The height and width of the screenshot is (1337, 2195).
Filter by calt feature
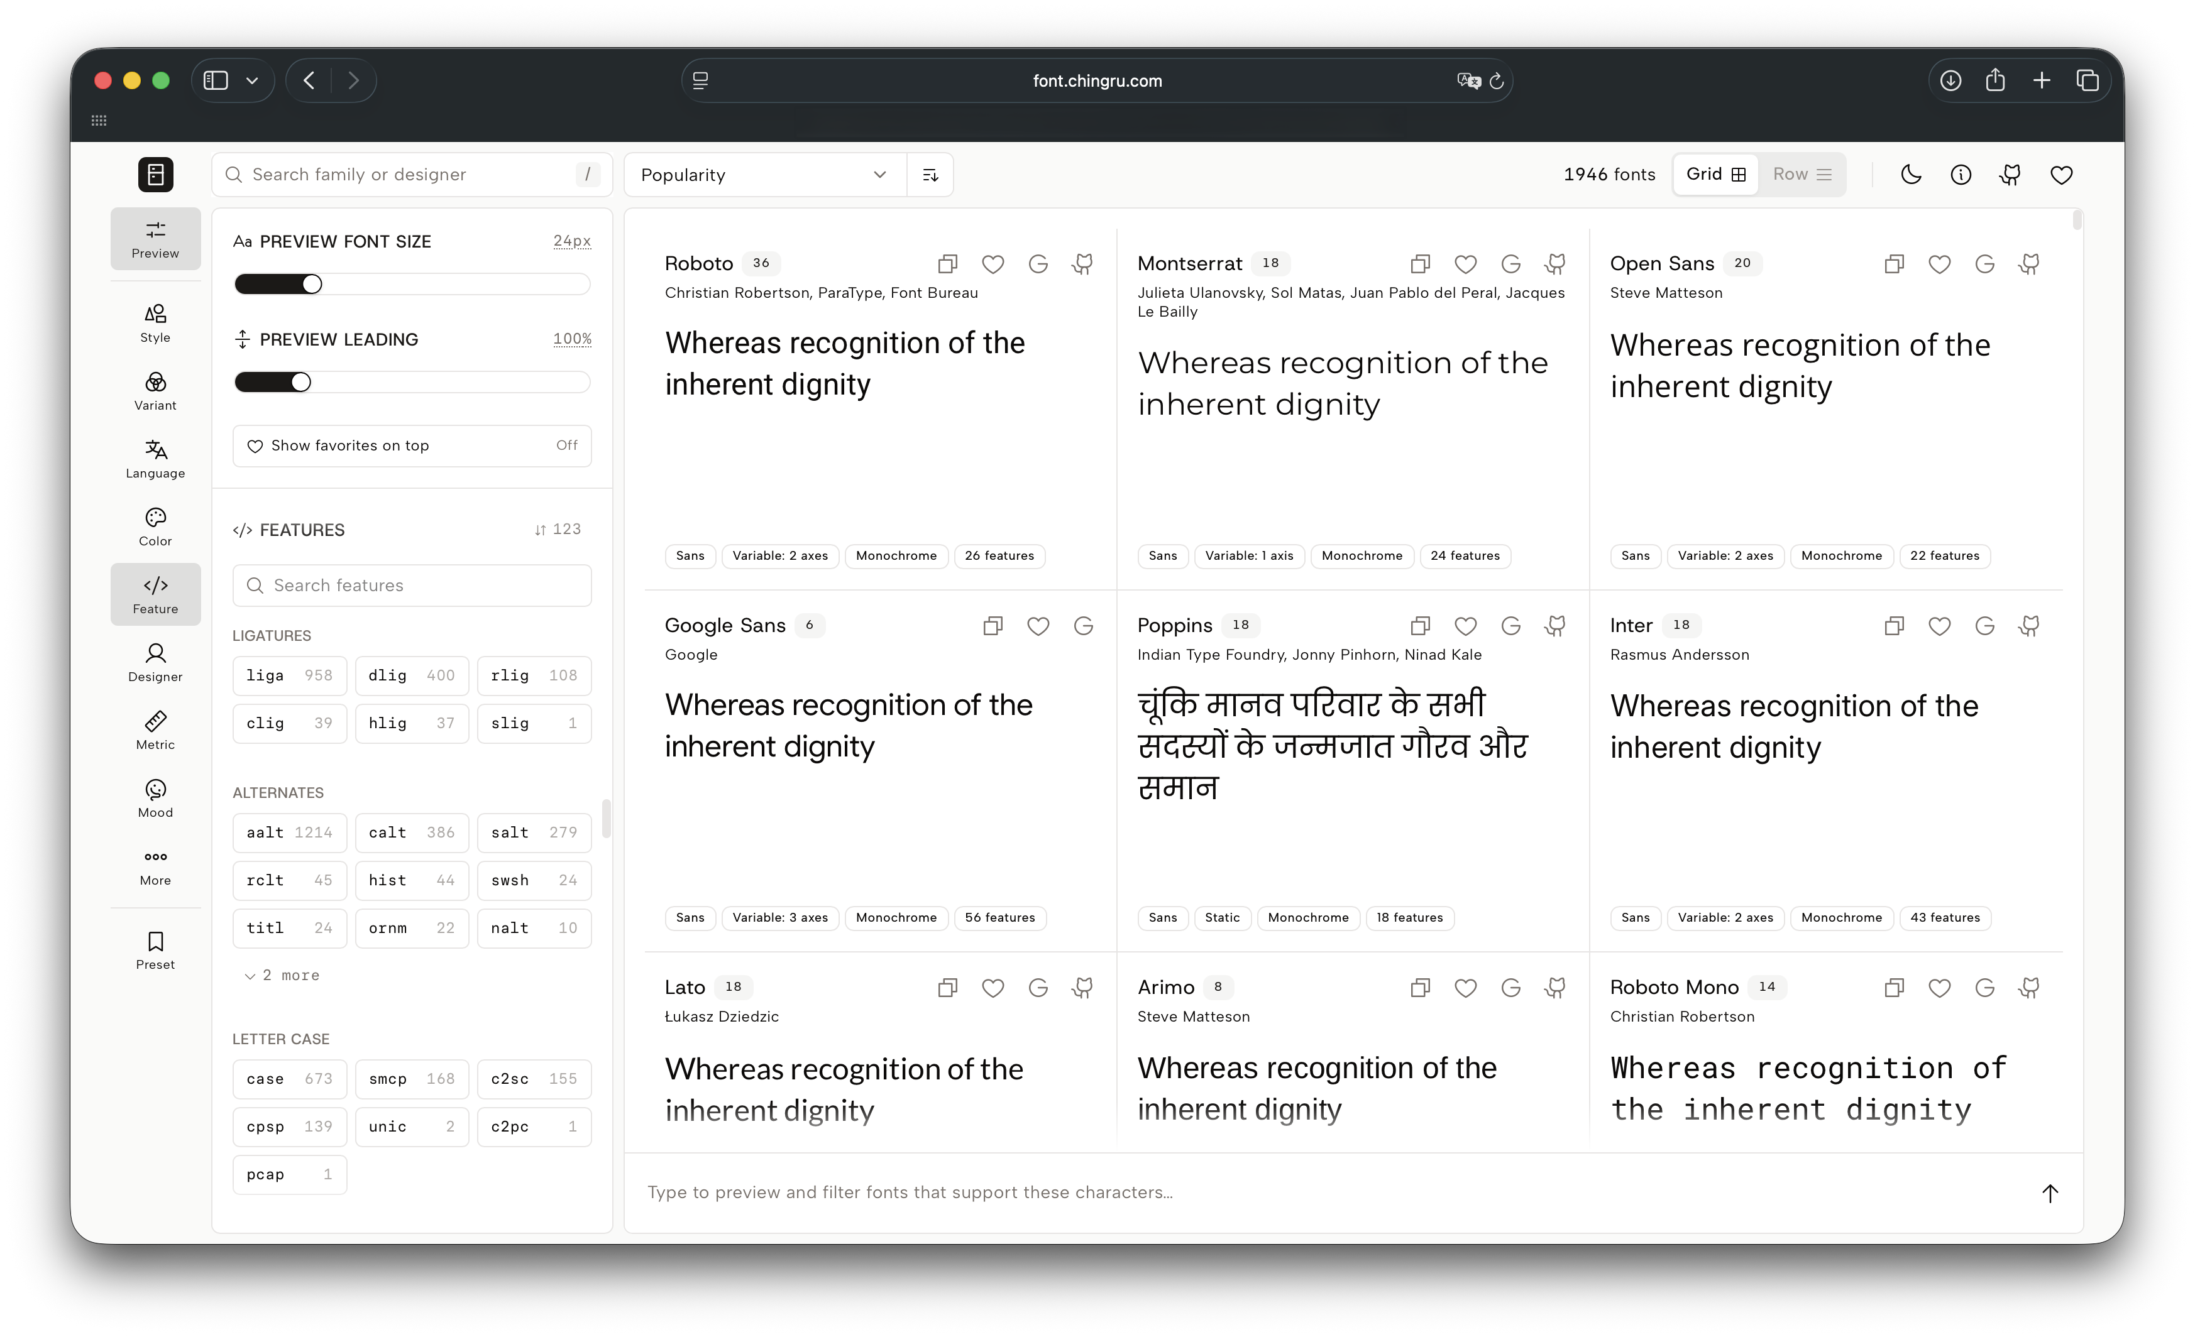[x=412, y=832]
